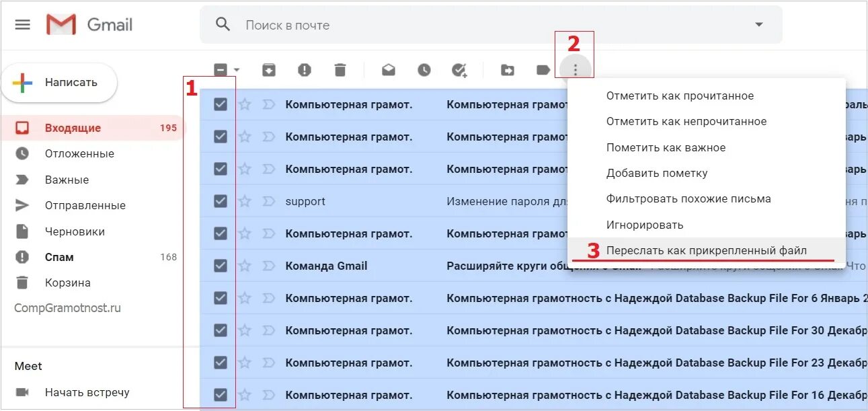This screenshot has height=411, width=868.
Task: Select Отметить как прочитанное menu item
Action: pyautogui.click(x=707, y=96)
